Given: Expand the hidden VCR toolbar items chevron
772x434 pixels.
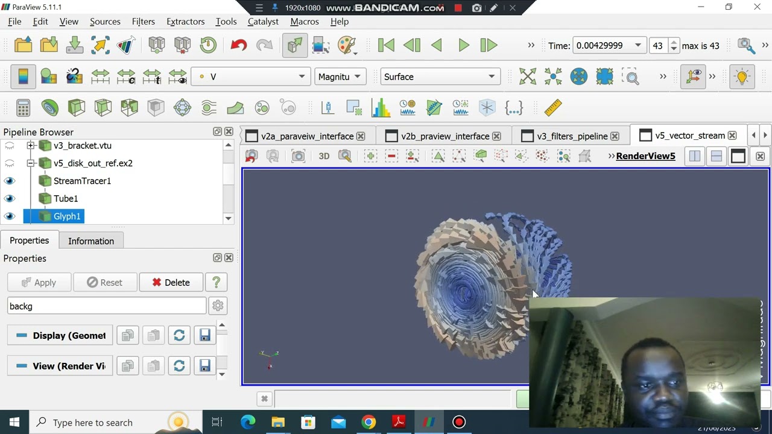Looking at the screenshot, I should [531, 45].
